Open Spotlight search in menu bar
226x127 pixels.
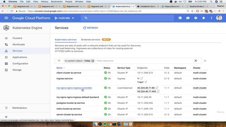pos(211,1)
